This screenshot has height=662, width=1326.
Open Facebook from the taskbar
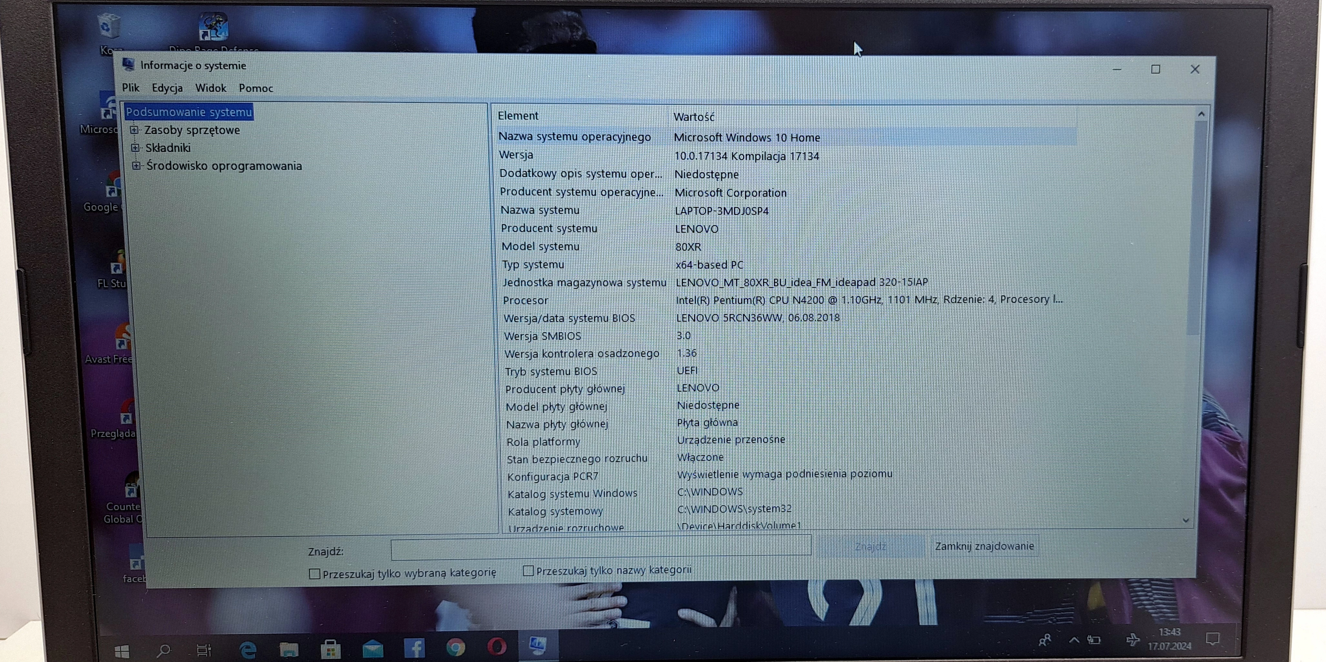pos(414,647)
